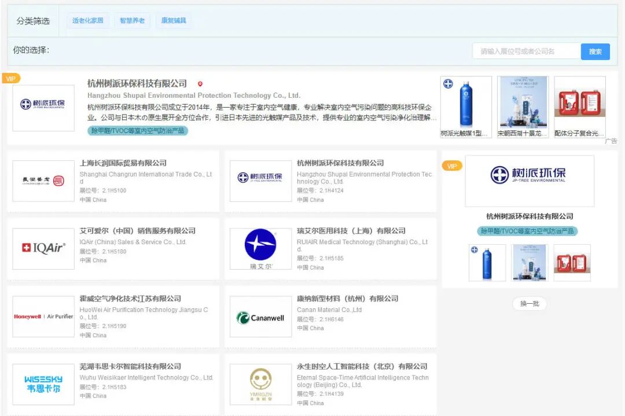This screenshot has height=416, width=625.
Task: Open the sidebar red containers thumbnail
Action: click(572, 263)
